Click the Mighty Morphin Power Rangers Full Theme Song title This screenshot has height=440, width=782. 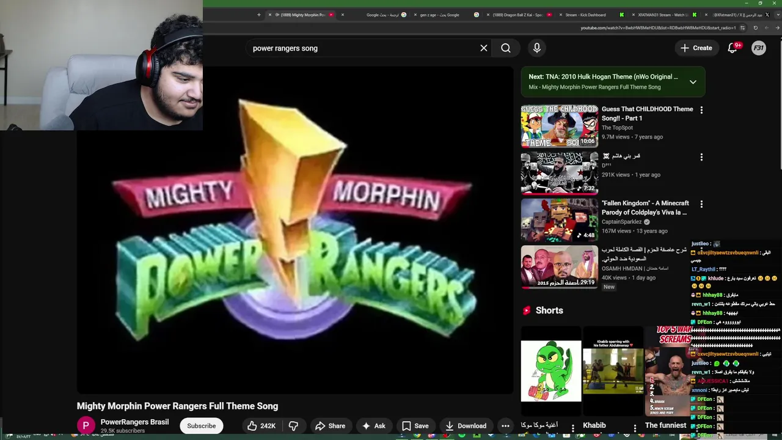(x=177, y=406)
